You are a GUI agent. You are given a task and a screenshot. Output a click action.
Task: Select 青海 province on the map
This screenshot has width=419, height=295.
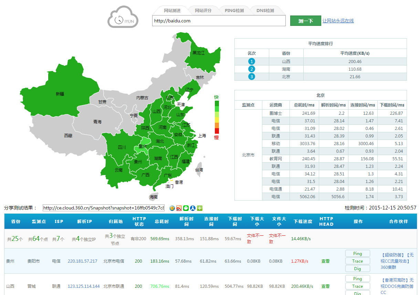(x=97, y=122)
